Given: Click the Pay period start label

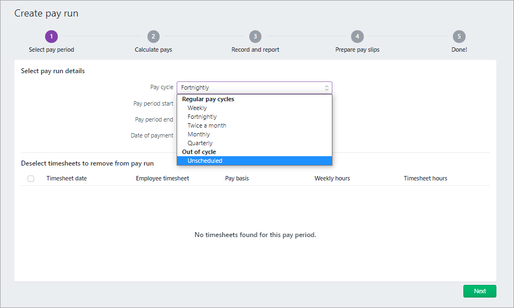Looking at the screenshot, I should [x=153, y=104].
